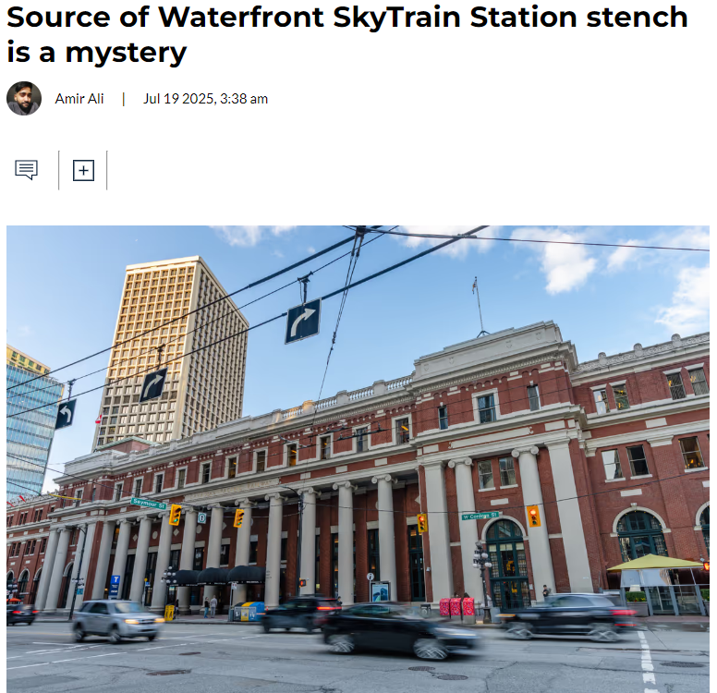Click the blue T transit sign by the entrance
717x693 pixels.
point(115,587)
